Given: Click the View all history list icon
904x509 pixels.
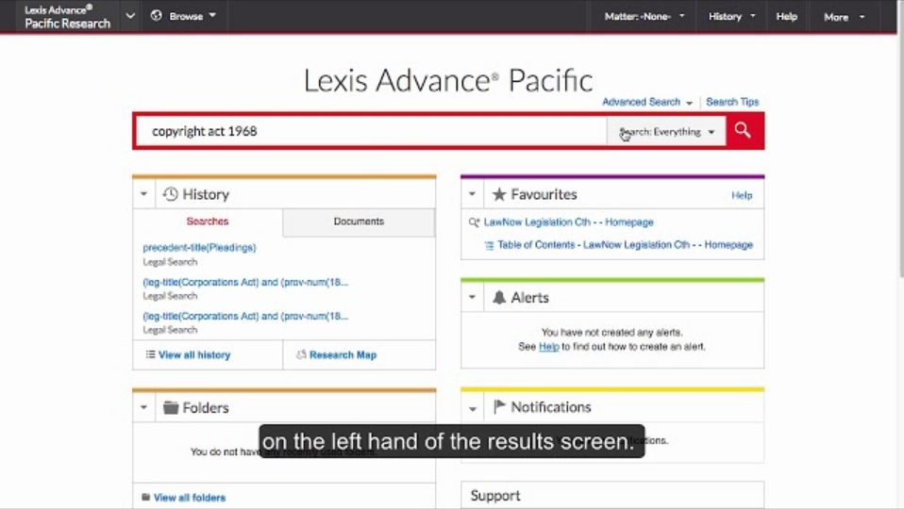Looking at the screenshot, I should pyautogui.click(x=150, y=354).
